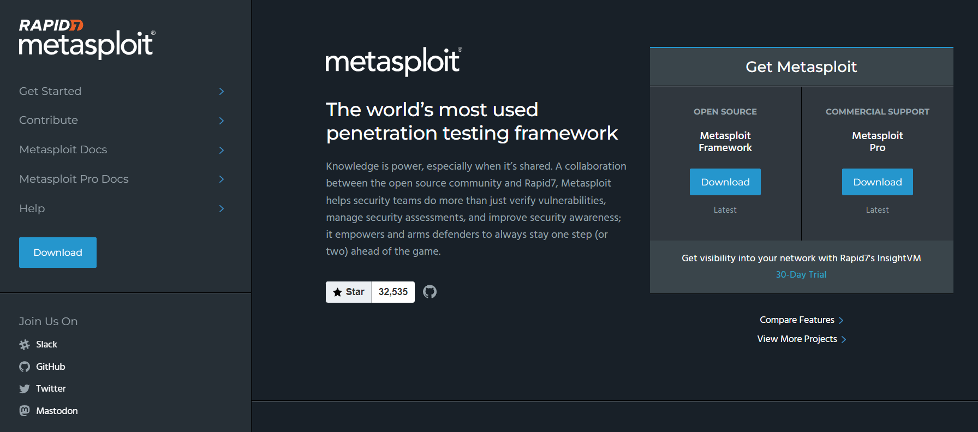Viewport: 978px width, 432px height.
Task: Expand the Metasploit Docs section
Action: pyautogui.click(x=63, y=149)
